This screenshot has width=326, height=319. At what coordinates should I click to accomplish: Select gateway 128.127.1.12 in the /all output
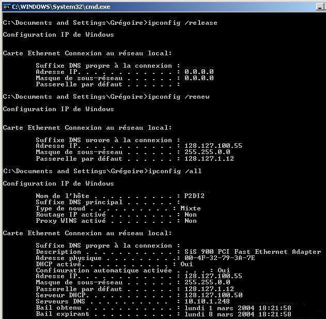(209, 289)
